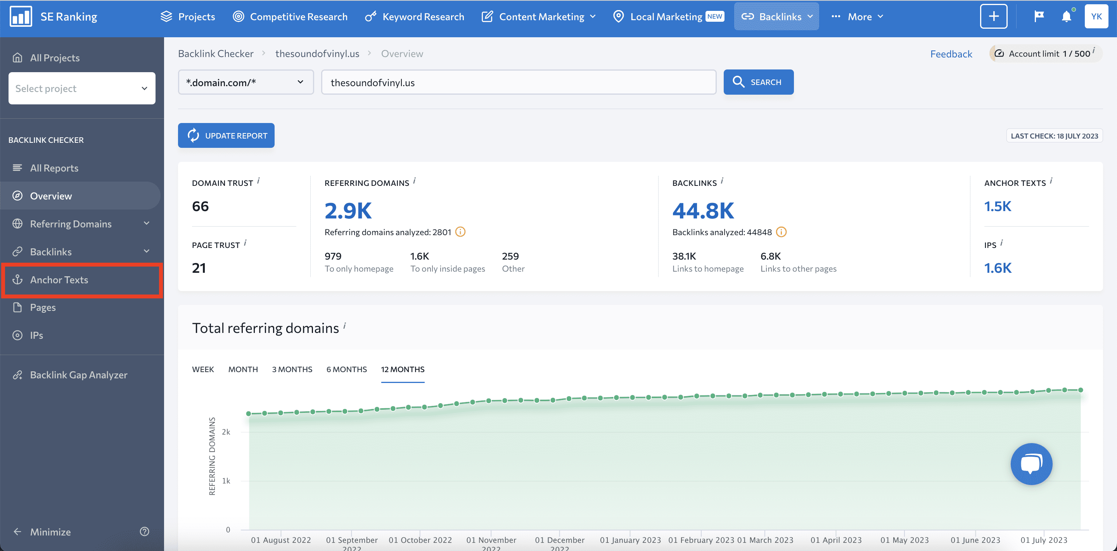Image resolution: width=1117 pixels, height=551 pixels.
Task: Click the 1.5K anchor texts value
Action: tap(997, 206)
